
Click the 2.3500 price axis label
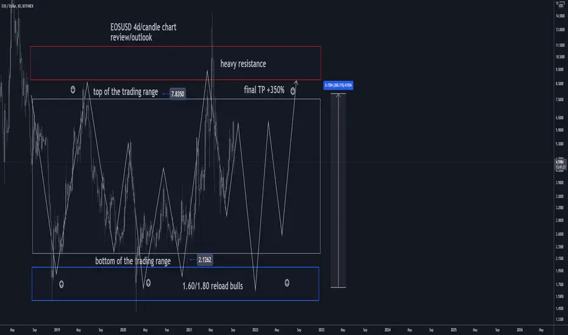tap(560, 247)
